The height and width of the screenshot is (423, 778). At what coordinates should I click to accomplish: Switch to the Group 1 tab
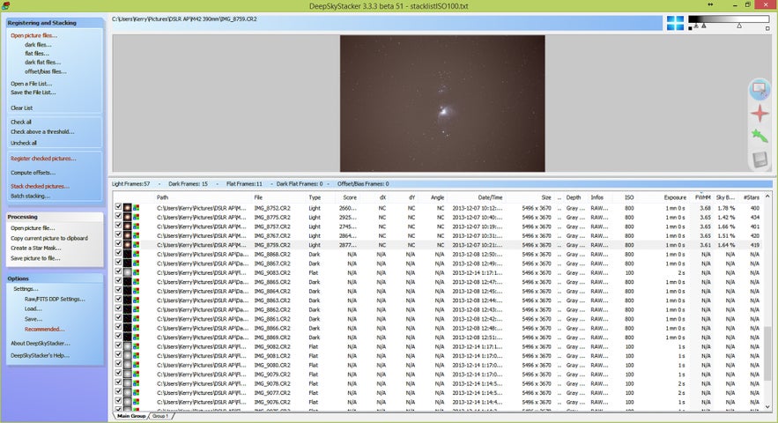pyautogui.click(x=160, y=416)
